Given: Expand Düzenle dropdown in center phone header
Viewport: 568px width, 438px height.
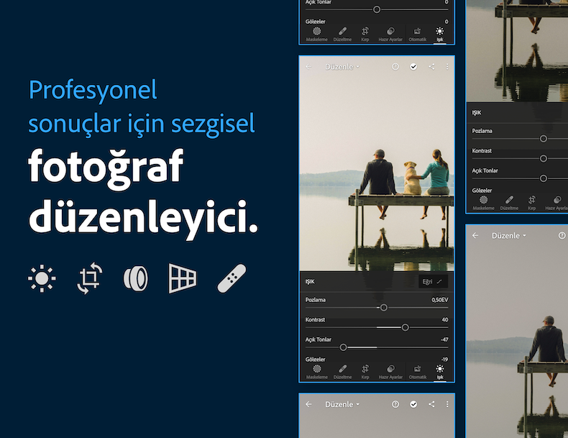Looking at the screenshot, I should tap(342, 66).
